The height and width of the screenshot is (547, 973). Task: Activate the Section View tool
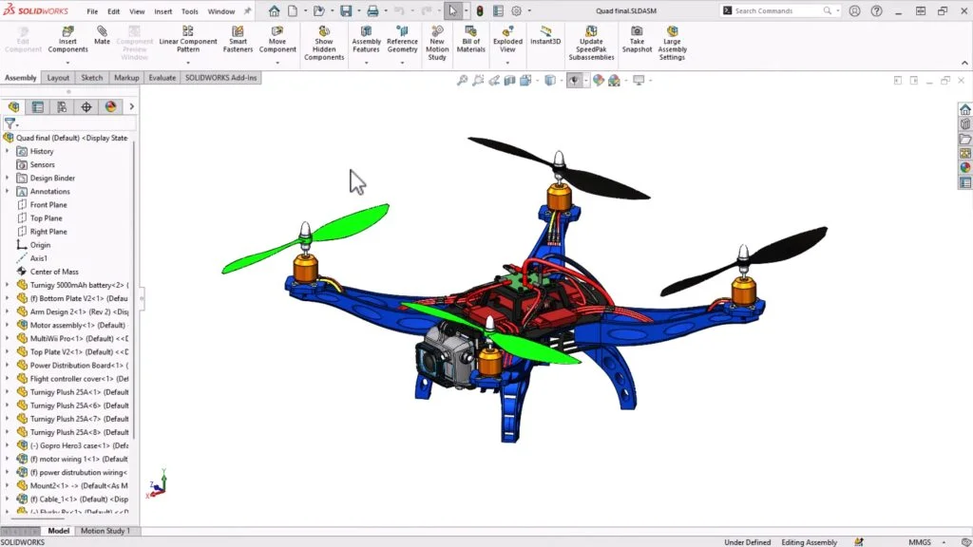point(509,81)
